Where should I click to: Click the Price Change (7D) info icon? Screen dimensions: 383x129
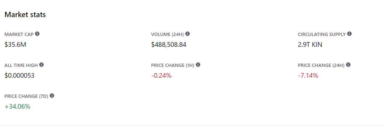pos(52,96)
